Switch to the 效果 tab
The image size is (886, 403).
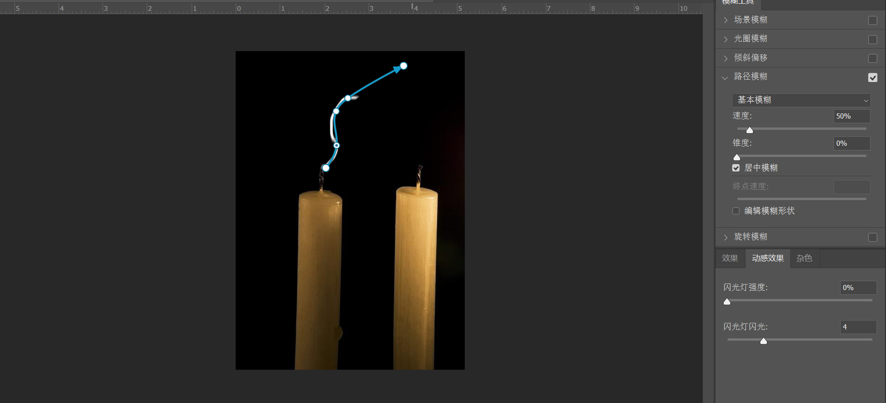pos(730,258)
